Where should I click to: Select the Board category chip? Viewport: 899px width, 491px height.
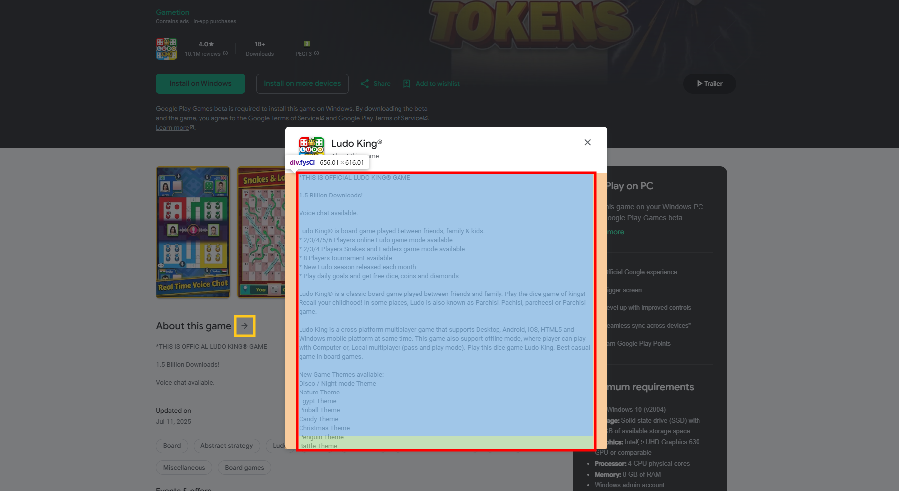pyautogui.click(x=171, y=445)
